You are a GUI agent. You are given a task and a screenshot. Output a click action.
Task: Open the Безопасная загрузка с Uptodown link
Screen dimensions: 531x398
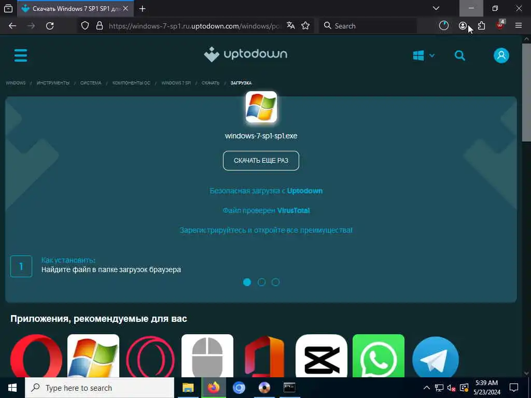click(x=266, y=191)
